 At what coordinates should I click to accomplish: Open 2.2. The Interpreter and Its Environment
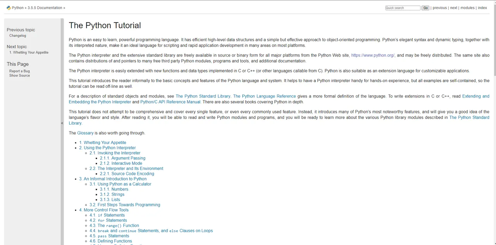(x=126, y=169)
